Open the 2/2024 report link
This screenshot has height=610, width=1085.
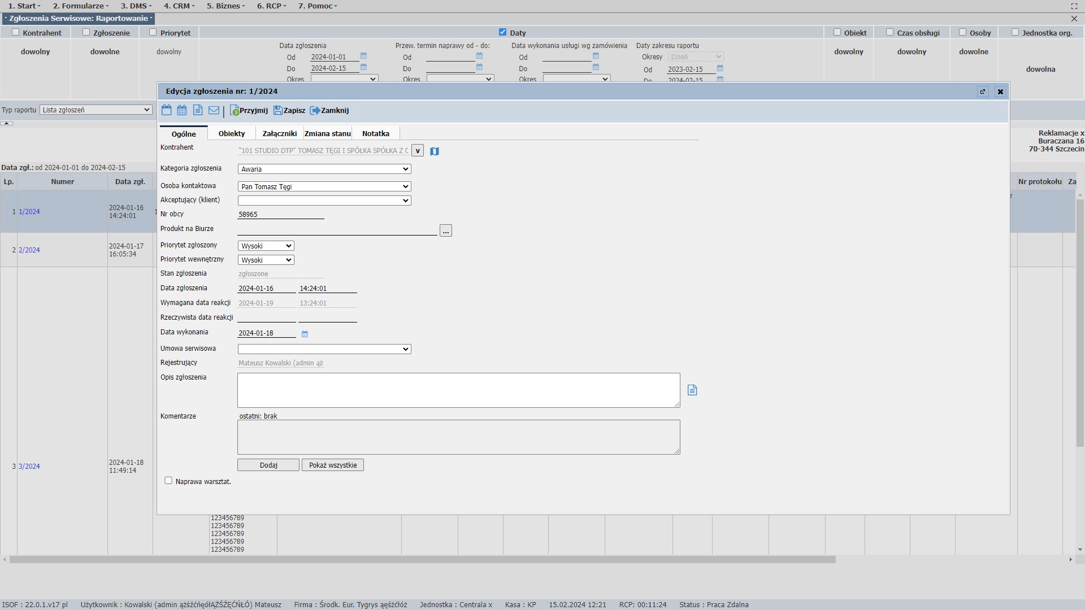[29, 250]
